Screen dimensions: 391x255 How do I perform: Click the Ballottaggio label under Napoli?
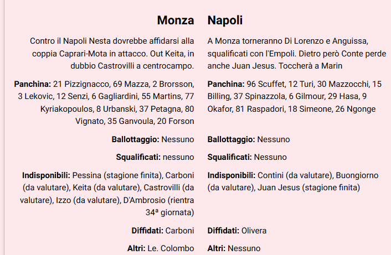click(x=231, y=139)
